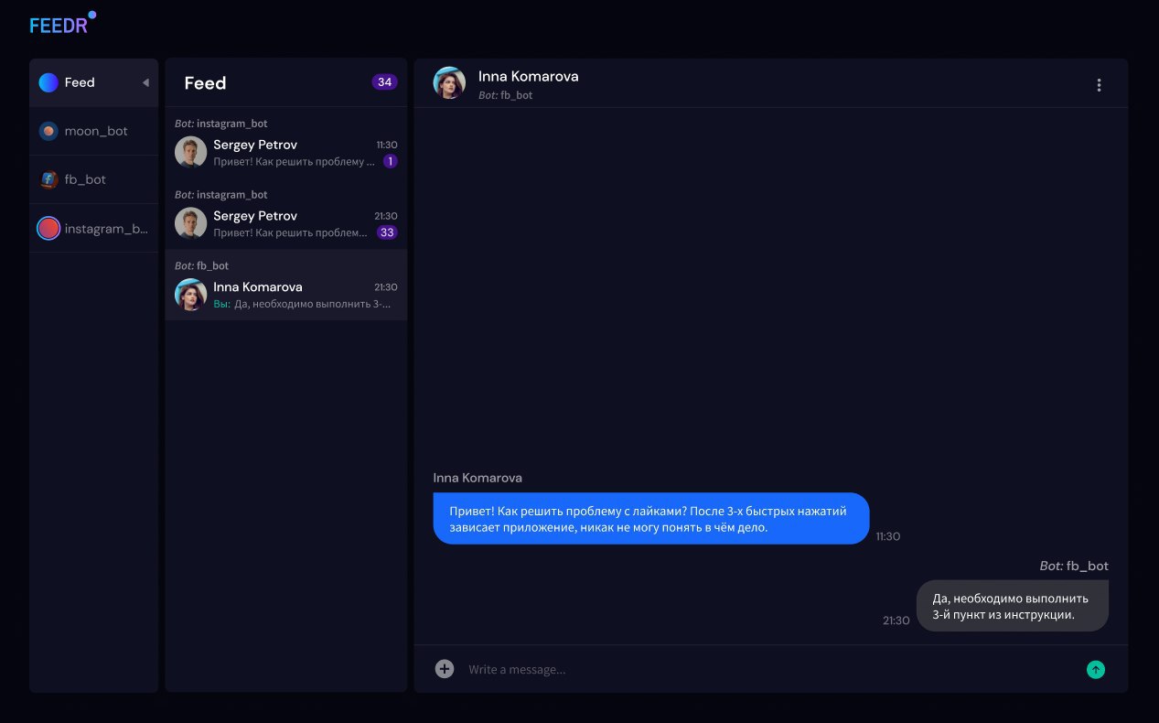Select the Feed gradient circle icon in sidebar
1159x723 pixels.
(48, 82)
